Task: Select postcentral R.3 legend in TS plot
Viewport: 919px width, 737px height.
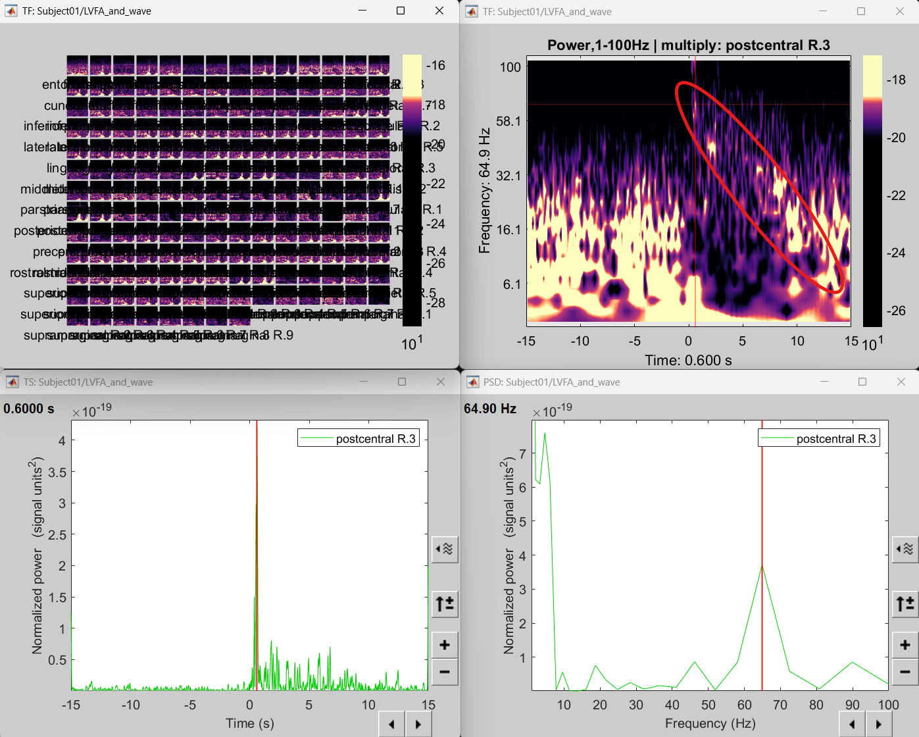Action: pyautogui.click(x=358, y=439)
